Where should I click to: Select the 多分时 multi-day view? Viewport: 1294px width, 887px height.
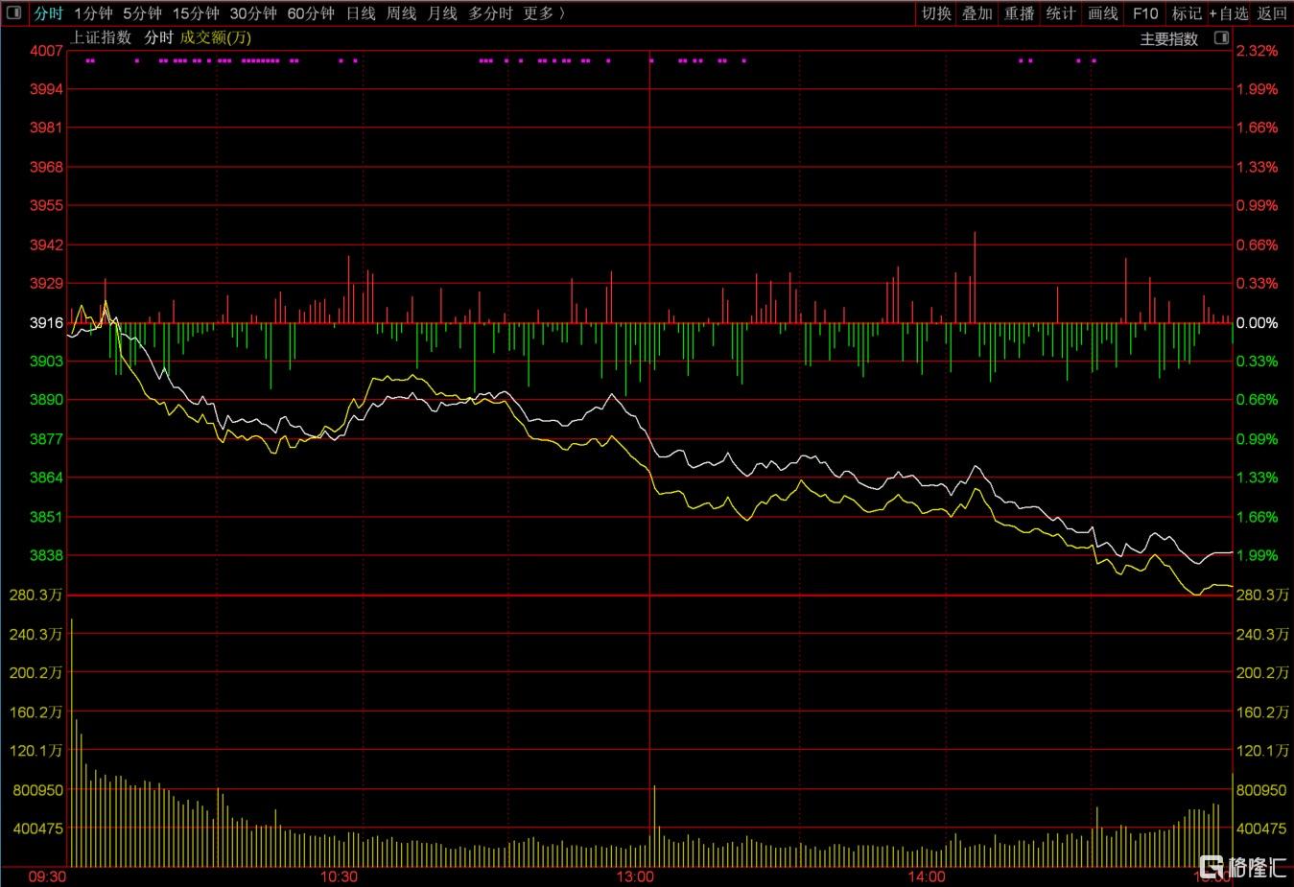[x=490, y=13]
